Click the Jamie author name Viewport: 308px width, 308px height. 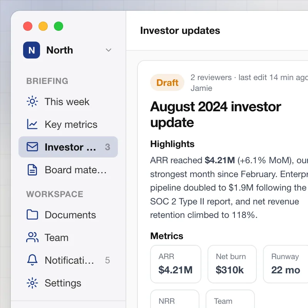tap(201, 88)
